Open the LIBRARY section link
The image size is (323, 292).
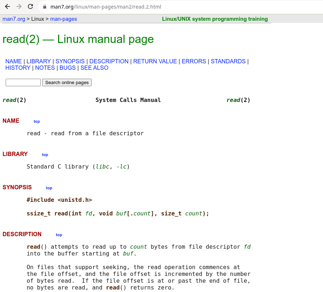(x=38, y=61)
